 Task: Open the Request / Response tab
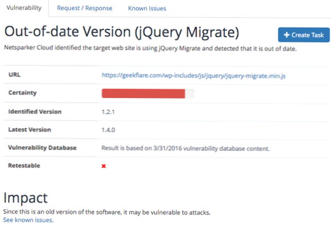[84, 8]
